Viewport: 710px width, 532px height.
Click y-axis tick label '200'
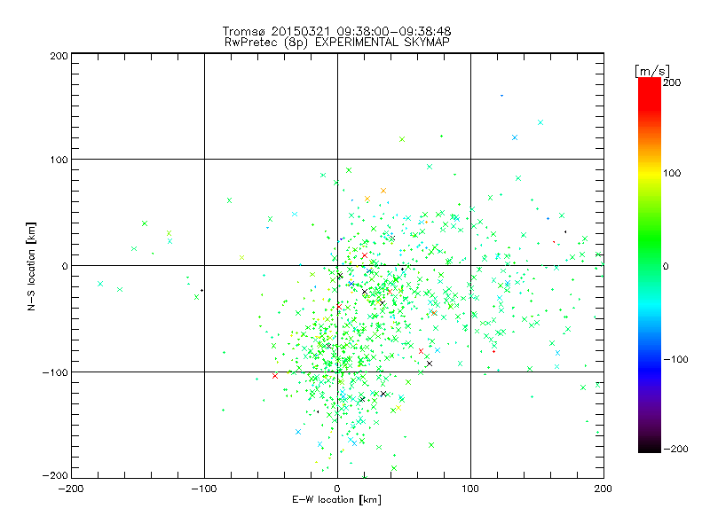(x=59, y=56)
